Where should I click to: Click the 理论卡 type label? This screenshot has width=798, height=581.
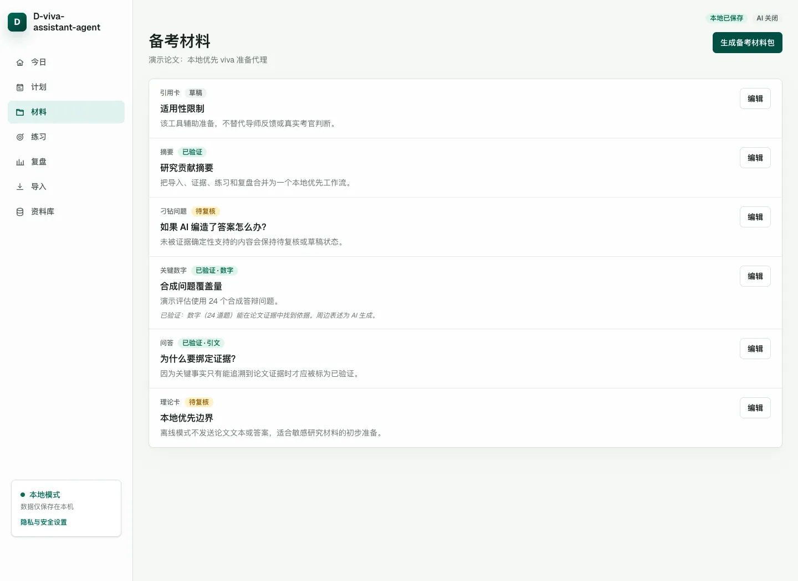pos(170,402)
